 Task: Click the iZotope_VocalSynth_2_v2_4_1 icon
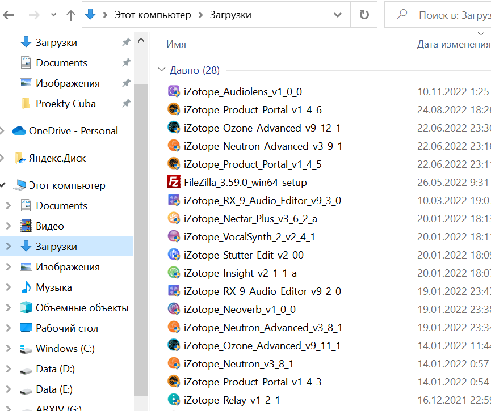[174, 236]
